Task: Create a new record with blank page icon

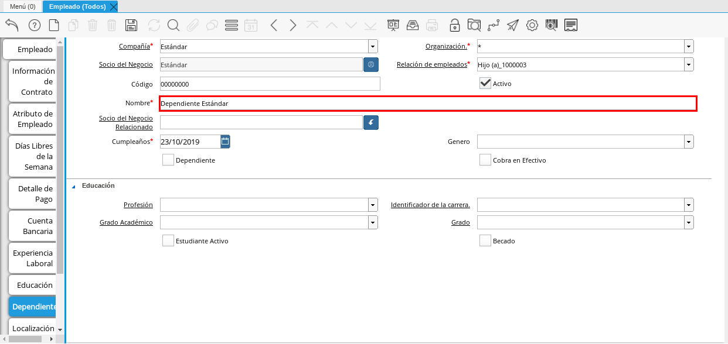Action: 54,25
